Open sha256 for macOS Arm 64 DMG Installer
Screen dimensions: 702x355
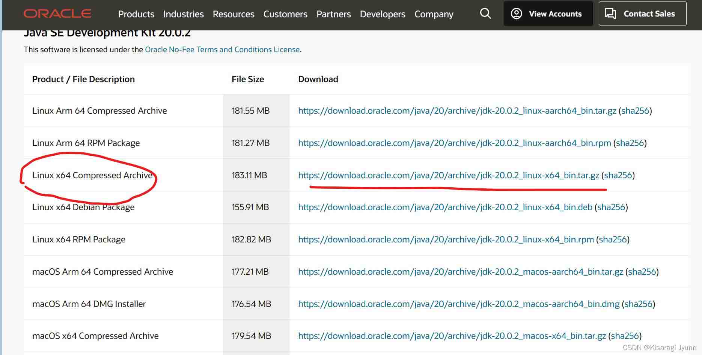(638, 304)
